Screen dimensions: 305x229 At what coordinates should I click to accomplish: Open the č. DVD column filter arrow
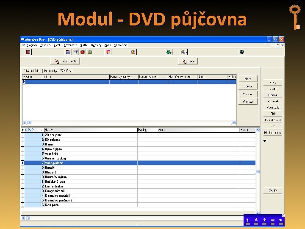(x=42, y=130)
